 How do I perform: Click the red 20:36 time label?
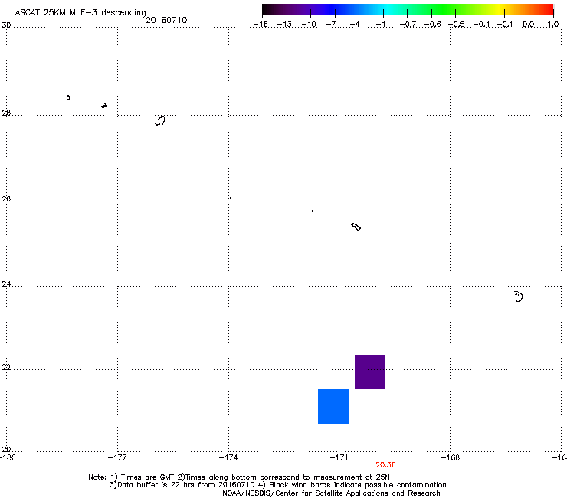(x=385, y=465)
